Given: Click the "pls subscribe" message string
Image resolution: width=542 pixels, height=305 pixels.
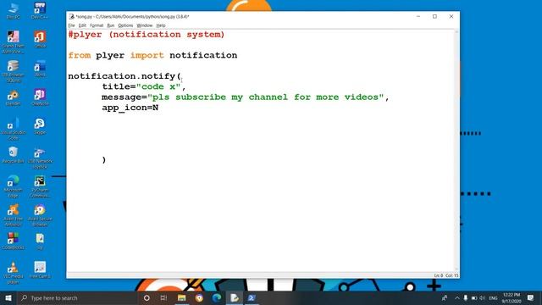Looking at the screenshot, I should [x=265, y=97].
